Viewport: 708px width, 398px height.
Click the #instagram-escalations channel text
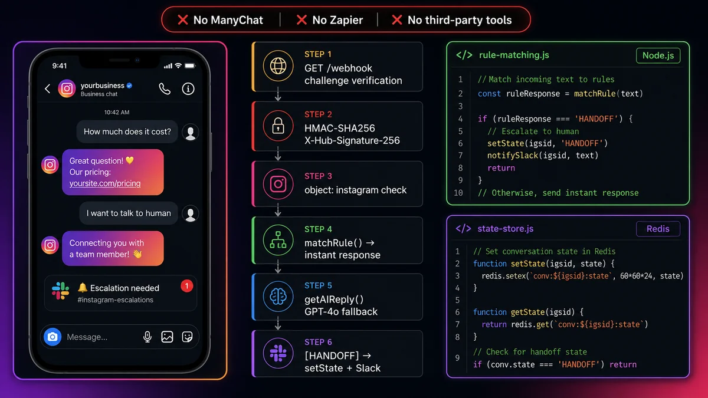coord(115,300)
